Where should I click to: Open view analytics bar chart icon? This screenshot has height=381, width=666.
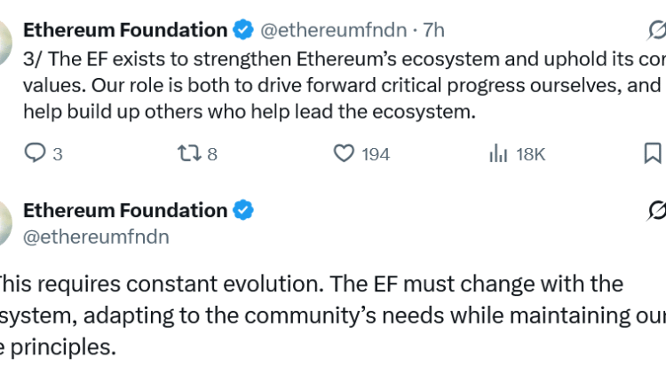coord(497,153)
